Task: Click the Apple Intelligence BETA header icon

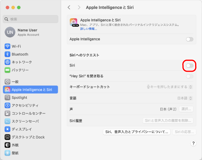Action: (74, 22)
